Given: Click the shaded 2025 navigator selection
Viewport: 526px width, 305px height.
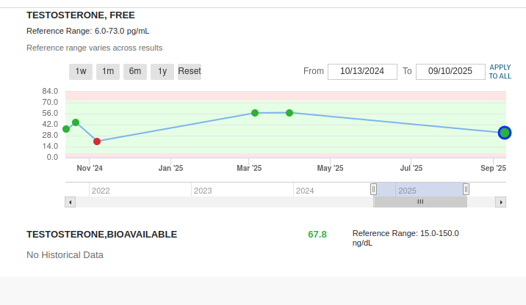Looking at the screenshot, I should (x=419, y=190).
